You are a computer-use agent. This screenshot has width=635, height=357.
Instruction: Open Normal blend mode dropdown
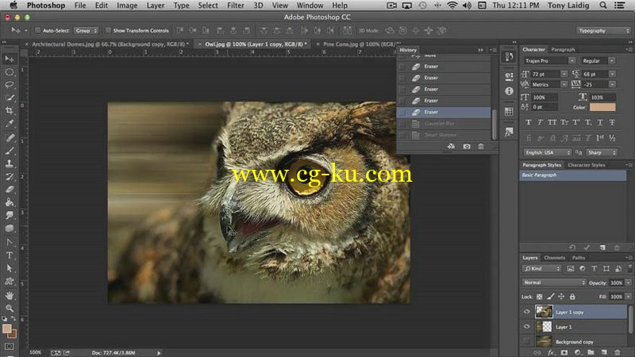click(x=553, y=282)
